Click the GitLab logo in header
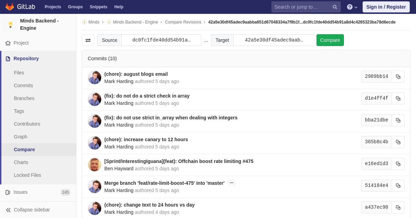This screenshot has width=416, height=218. pos(20,7)
